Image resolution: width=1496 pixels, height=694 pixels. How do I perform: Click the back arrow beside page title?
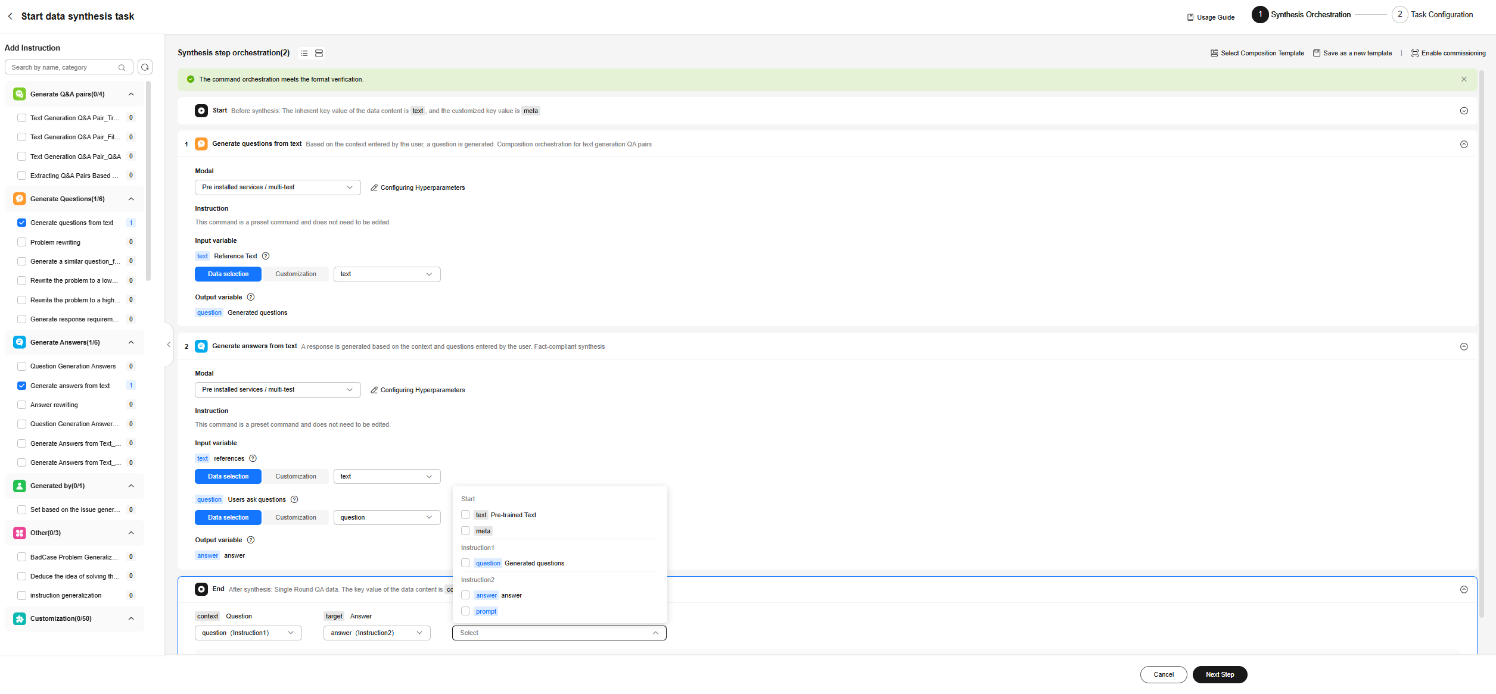coord(10,17)
